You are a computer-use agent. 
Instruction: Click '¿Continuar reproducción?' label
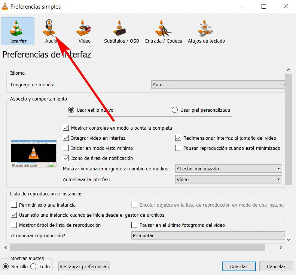tap(38, 236)
